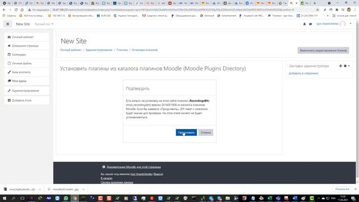The height and width of the screenshot is (202, 359).
Task: Click the browser Home icon
Action: 22,10
